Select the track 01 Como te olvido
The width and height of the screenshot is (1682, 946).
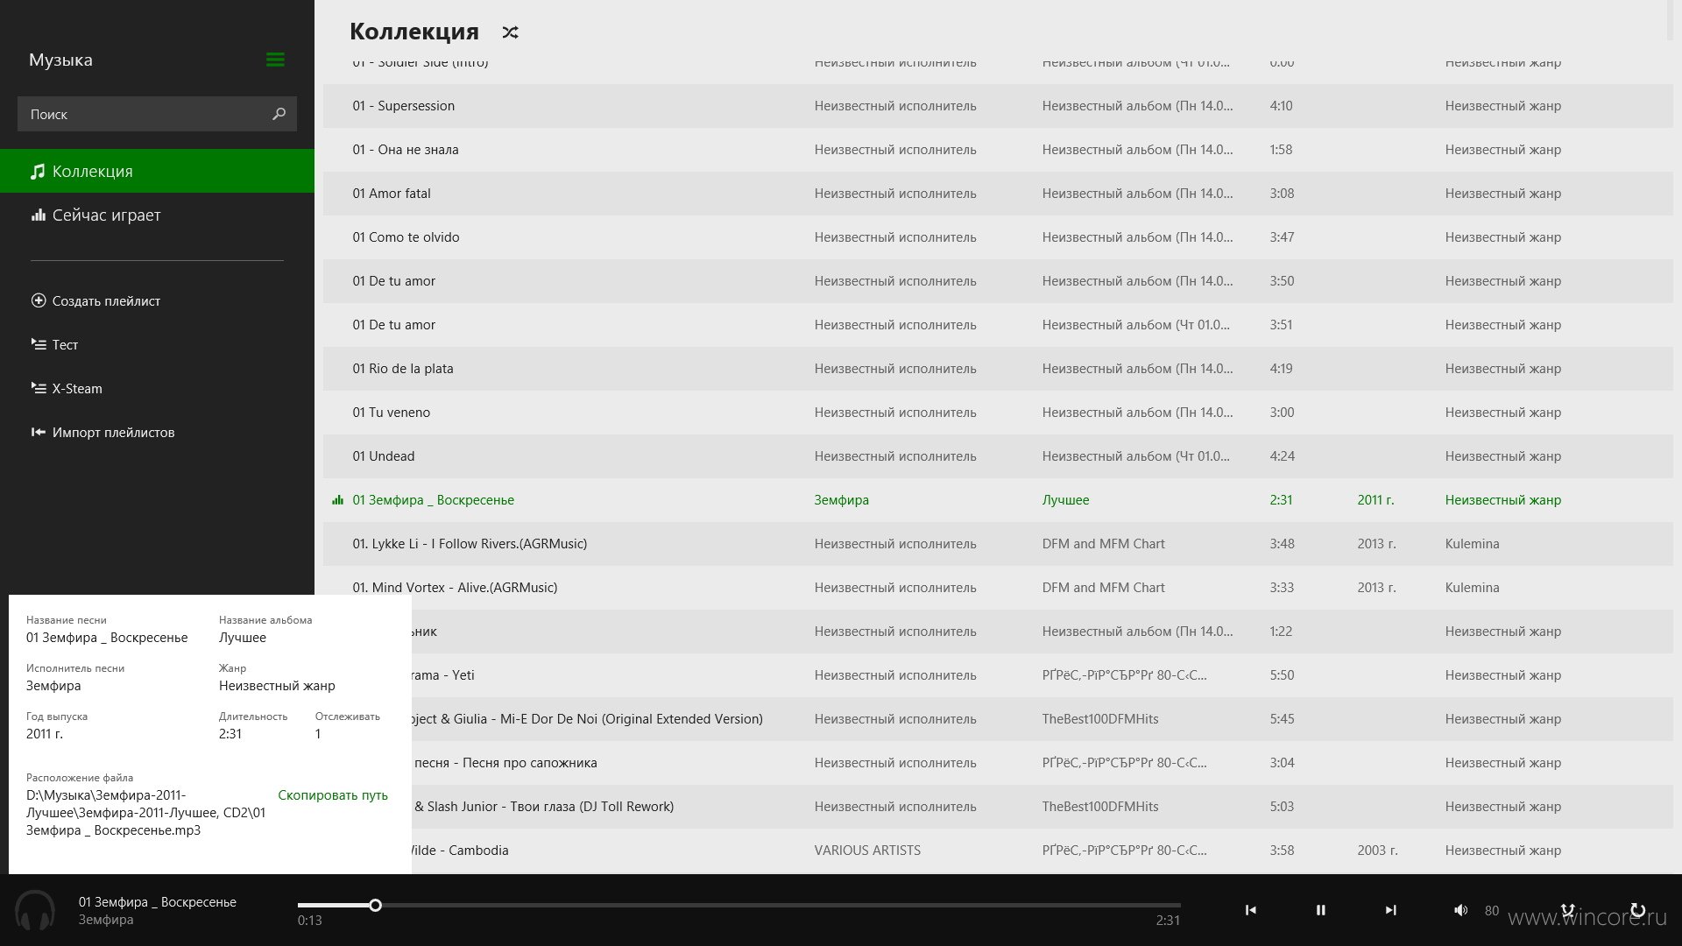(998, 237)
